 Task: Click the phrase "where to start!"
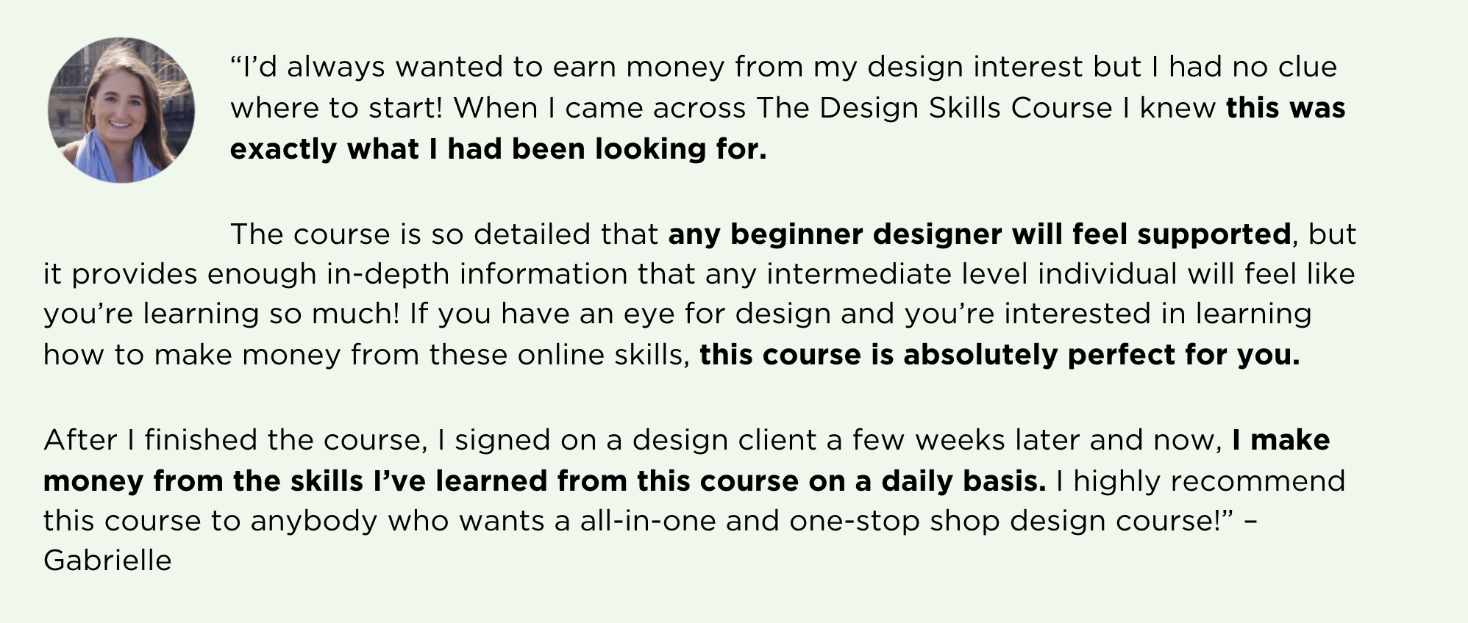coord(337,108)
